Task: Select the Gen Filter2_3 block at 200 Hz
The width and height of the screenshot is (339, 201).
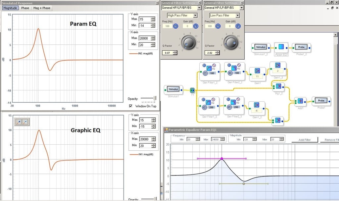Action: click(234, 105)
